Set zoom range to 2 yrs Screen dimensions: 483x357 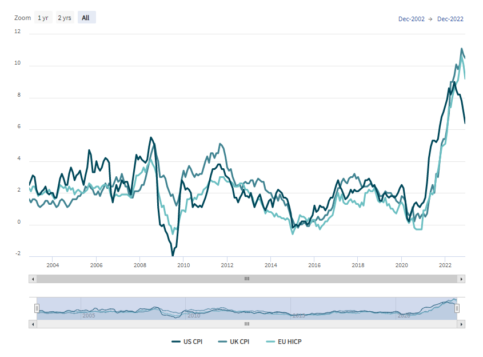(64, 18)
